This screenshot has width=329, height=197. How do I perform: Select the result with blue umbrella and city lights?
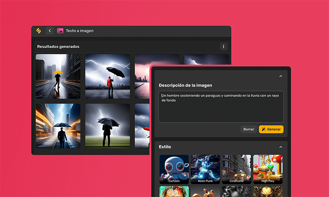[58, 125]
